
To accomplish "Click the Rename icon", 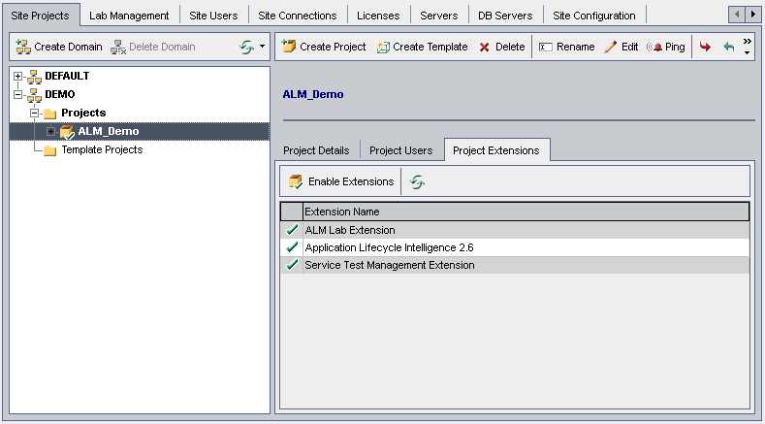I will tap(546, 47).
